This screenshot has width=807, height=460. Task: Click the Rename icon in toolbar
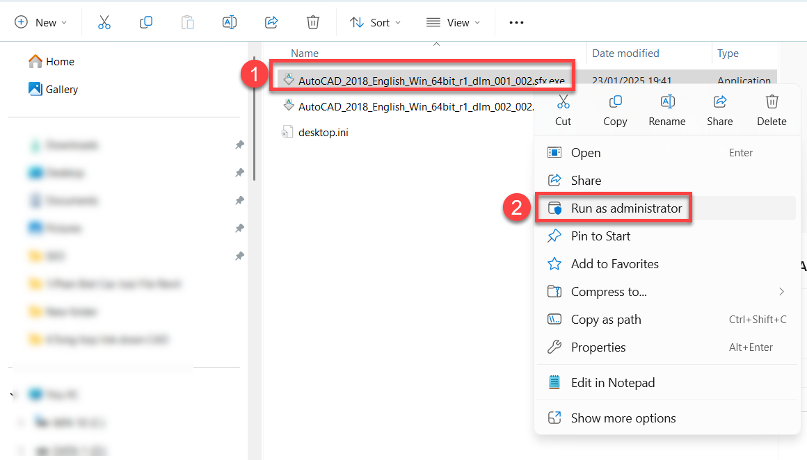pos(230,23)
